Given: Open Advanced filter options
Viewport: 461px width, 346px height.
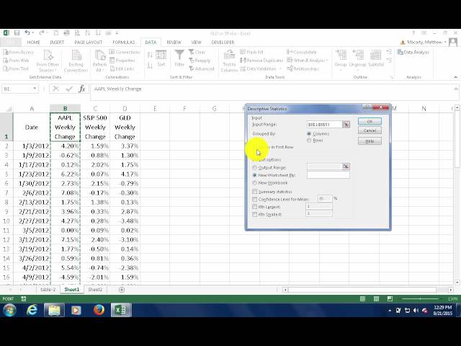Looking at the screenshot, I should 202,68.
